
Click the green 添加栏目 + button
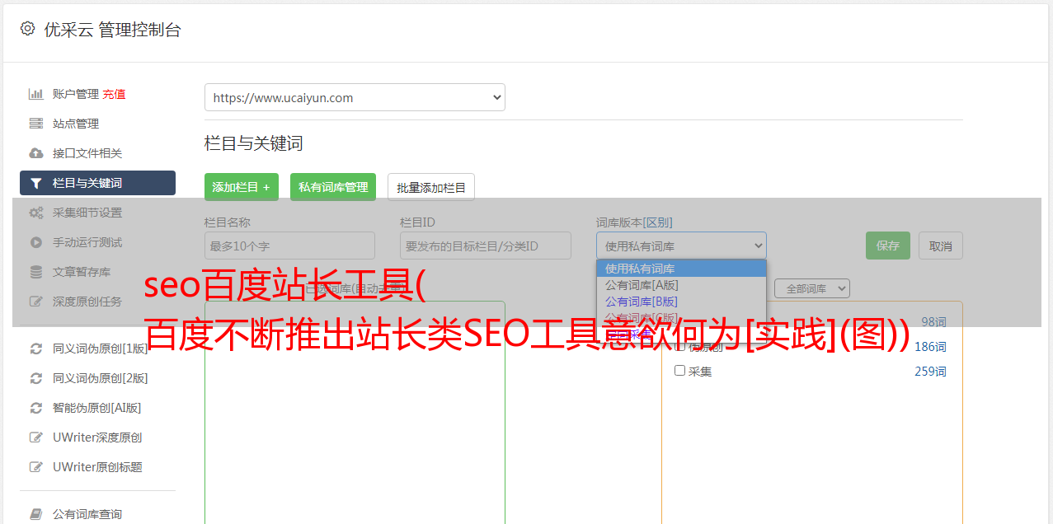(x=242, y=187)
